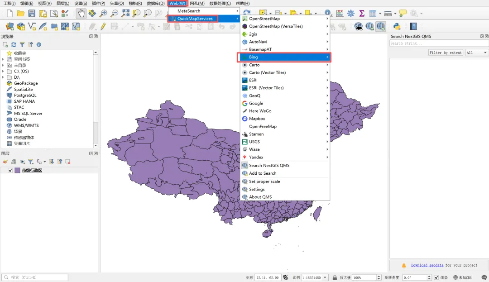The image size is (489, 282).
Task: Open the Download geodata link
Action: 427,265
